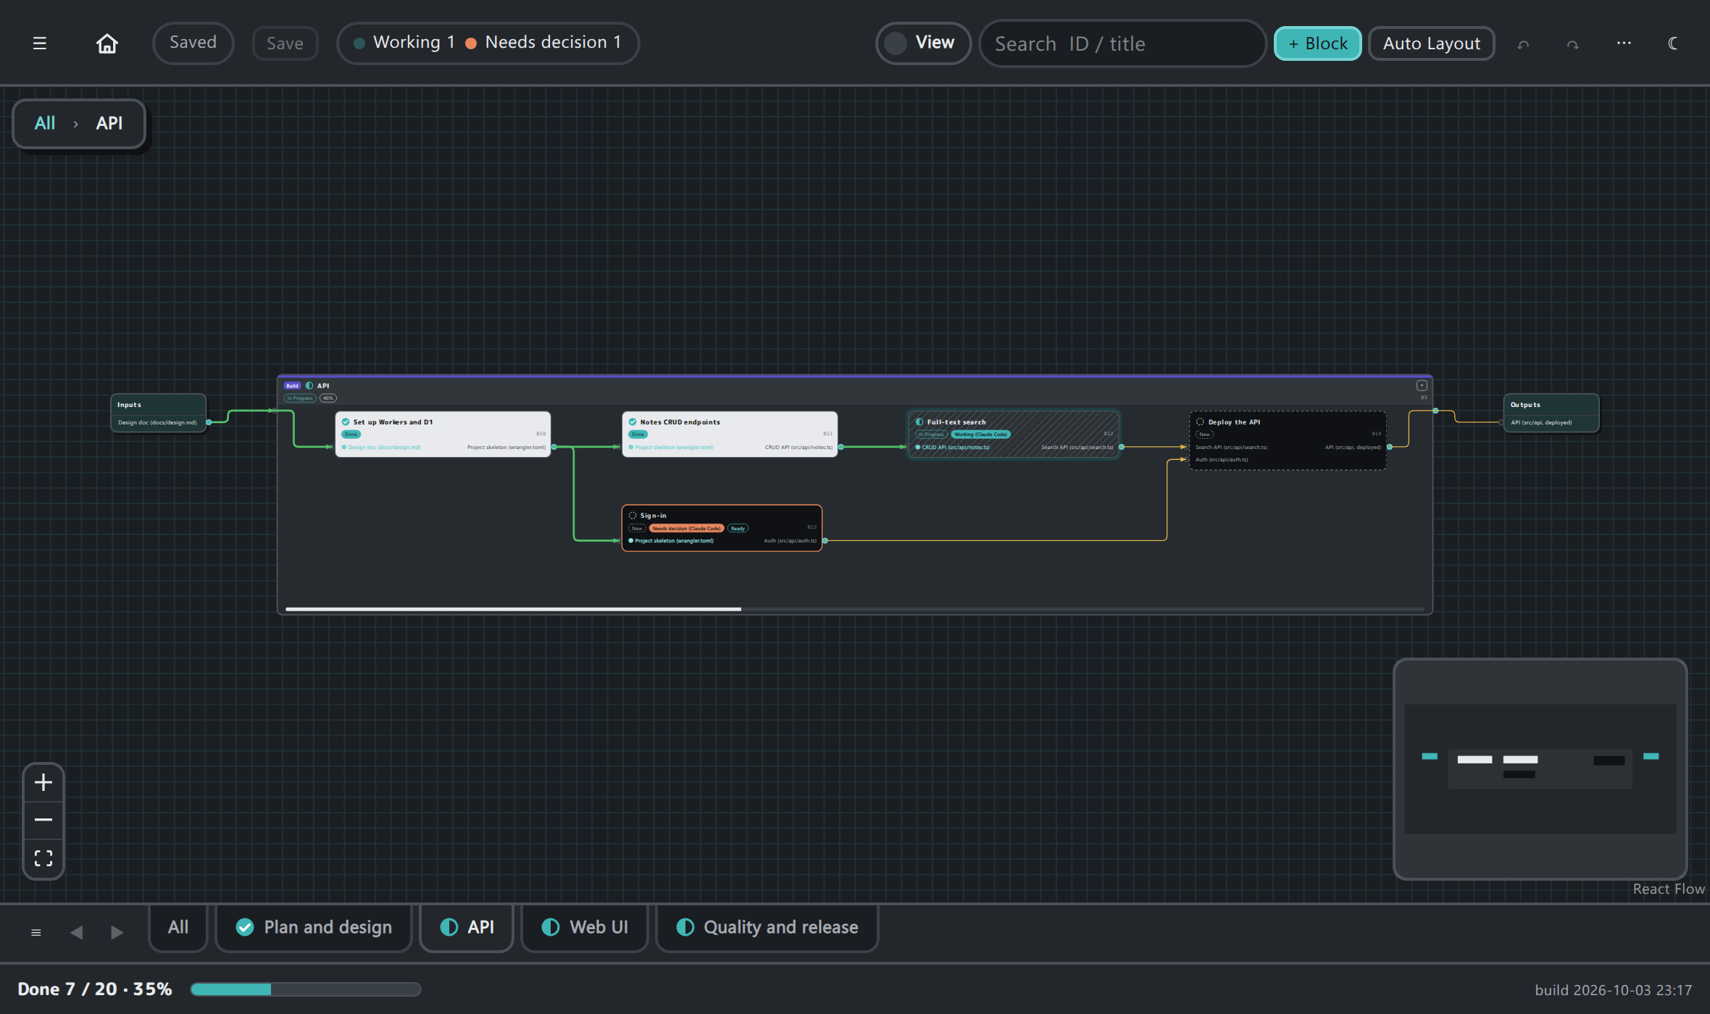This screenshot has width=1710, height=1014.
Task: Open the three-dot more options menu
Action: pos(1624,43)
